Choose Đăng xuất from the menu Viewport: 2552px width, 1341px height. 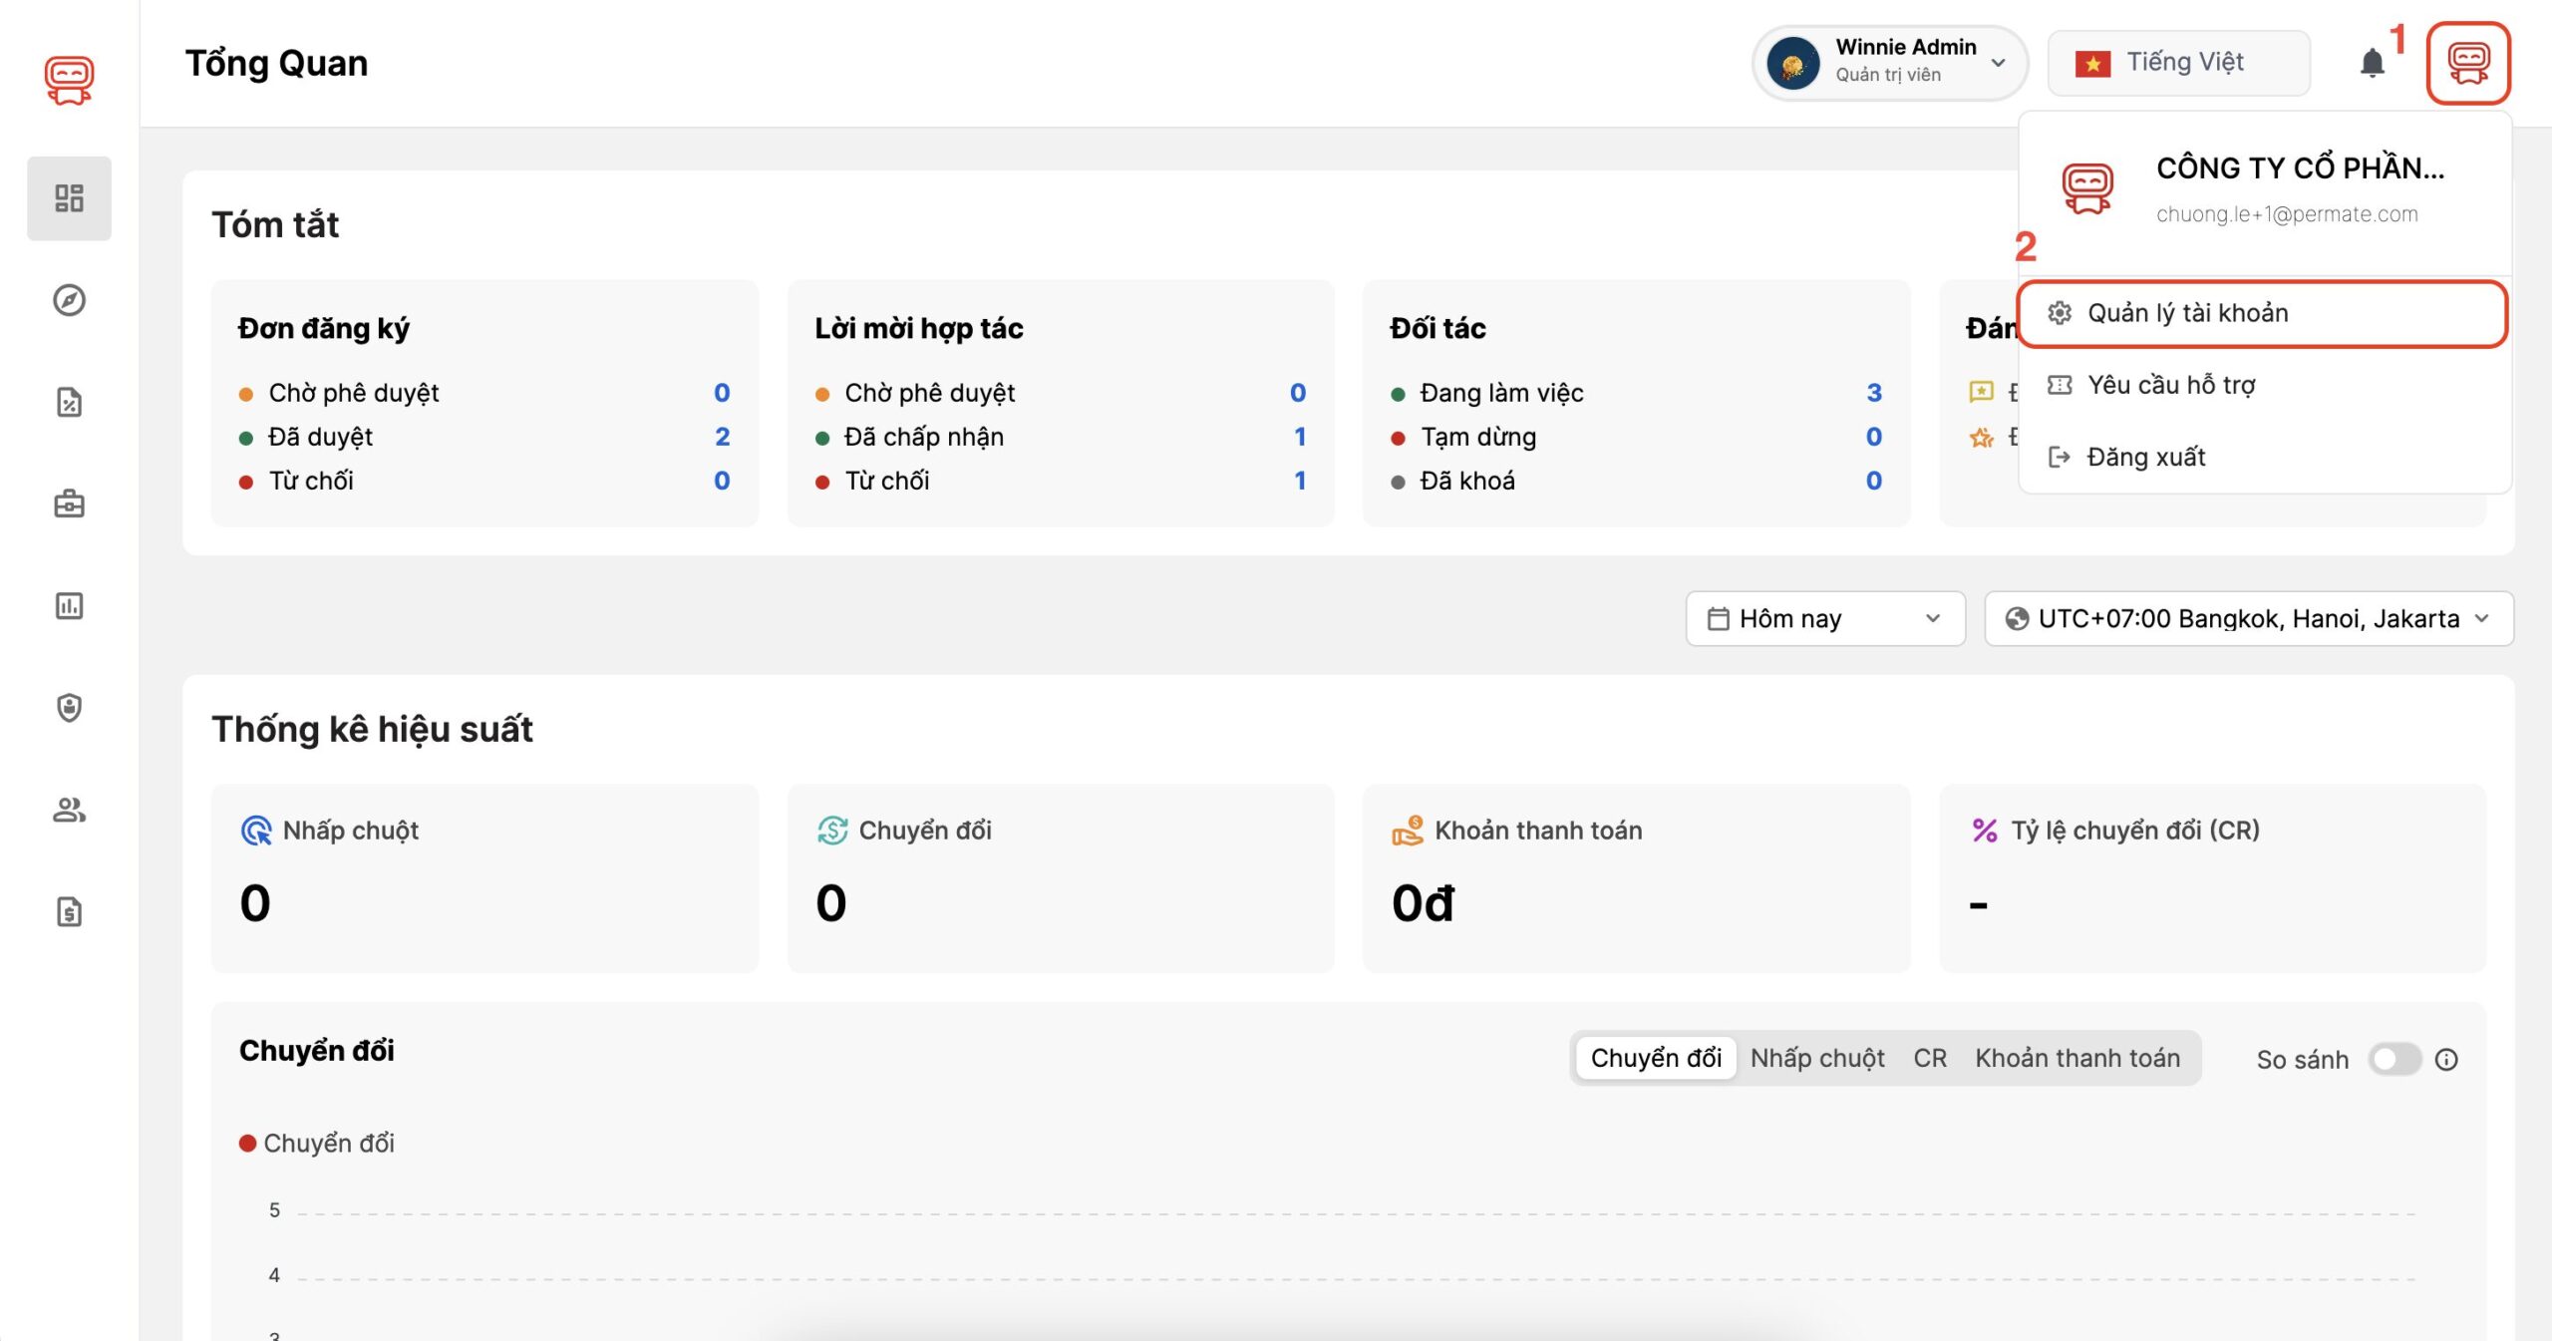tap(2145, 457)
